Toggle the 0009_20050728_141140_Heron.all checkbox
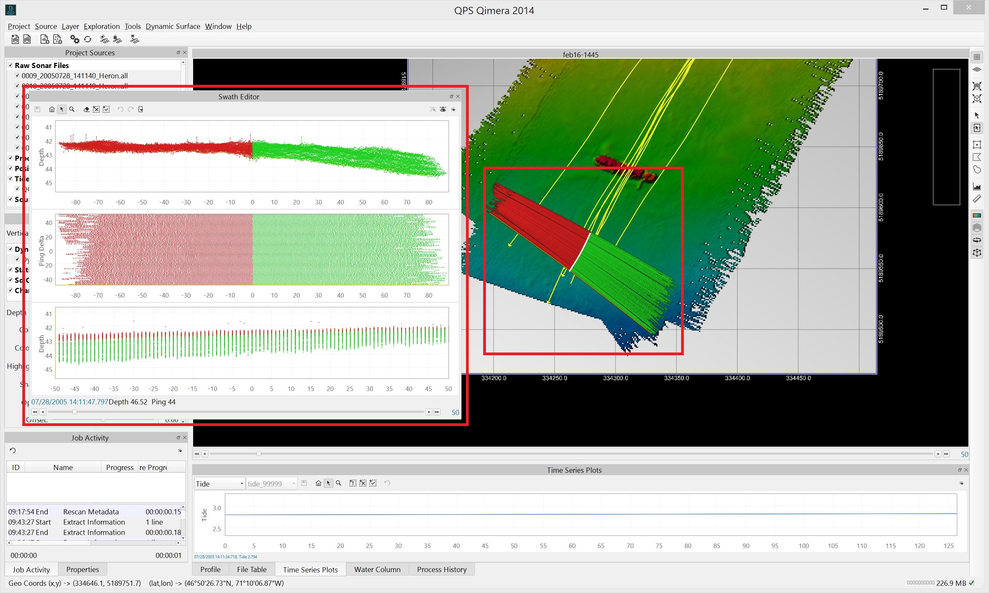This screenshot has height=593, width=989. pyautogui.click(x=17, y=75)
